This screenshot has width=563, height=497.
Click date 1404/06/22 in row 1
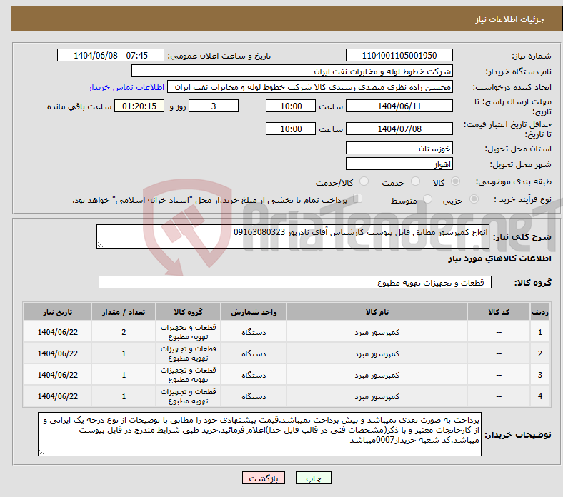(x=57, y=332)
